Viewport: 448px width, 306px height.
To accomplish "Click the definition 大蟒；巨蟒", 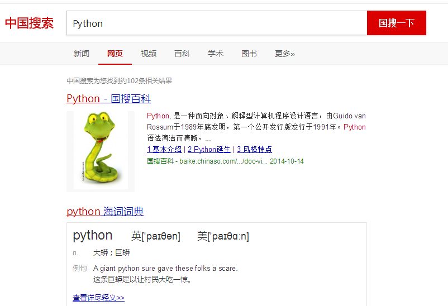I will (111, 253).
